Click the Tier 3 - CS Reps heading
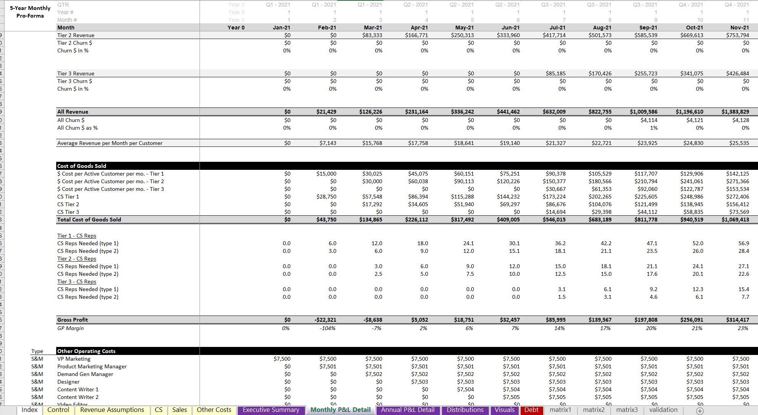The image size is (758, 415). pyautogui.click(x=77, y=282)
